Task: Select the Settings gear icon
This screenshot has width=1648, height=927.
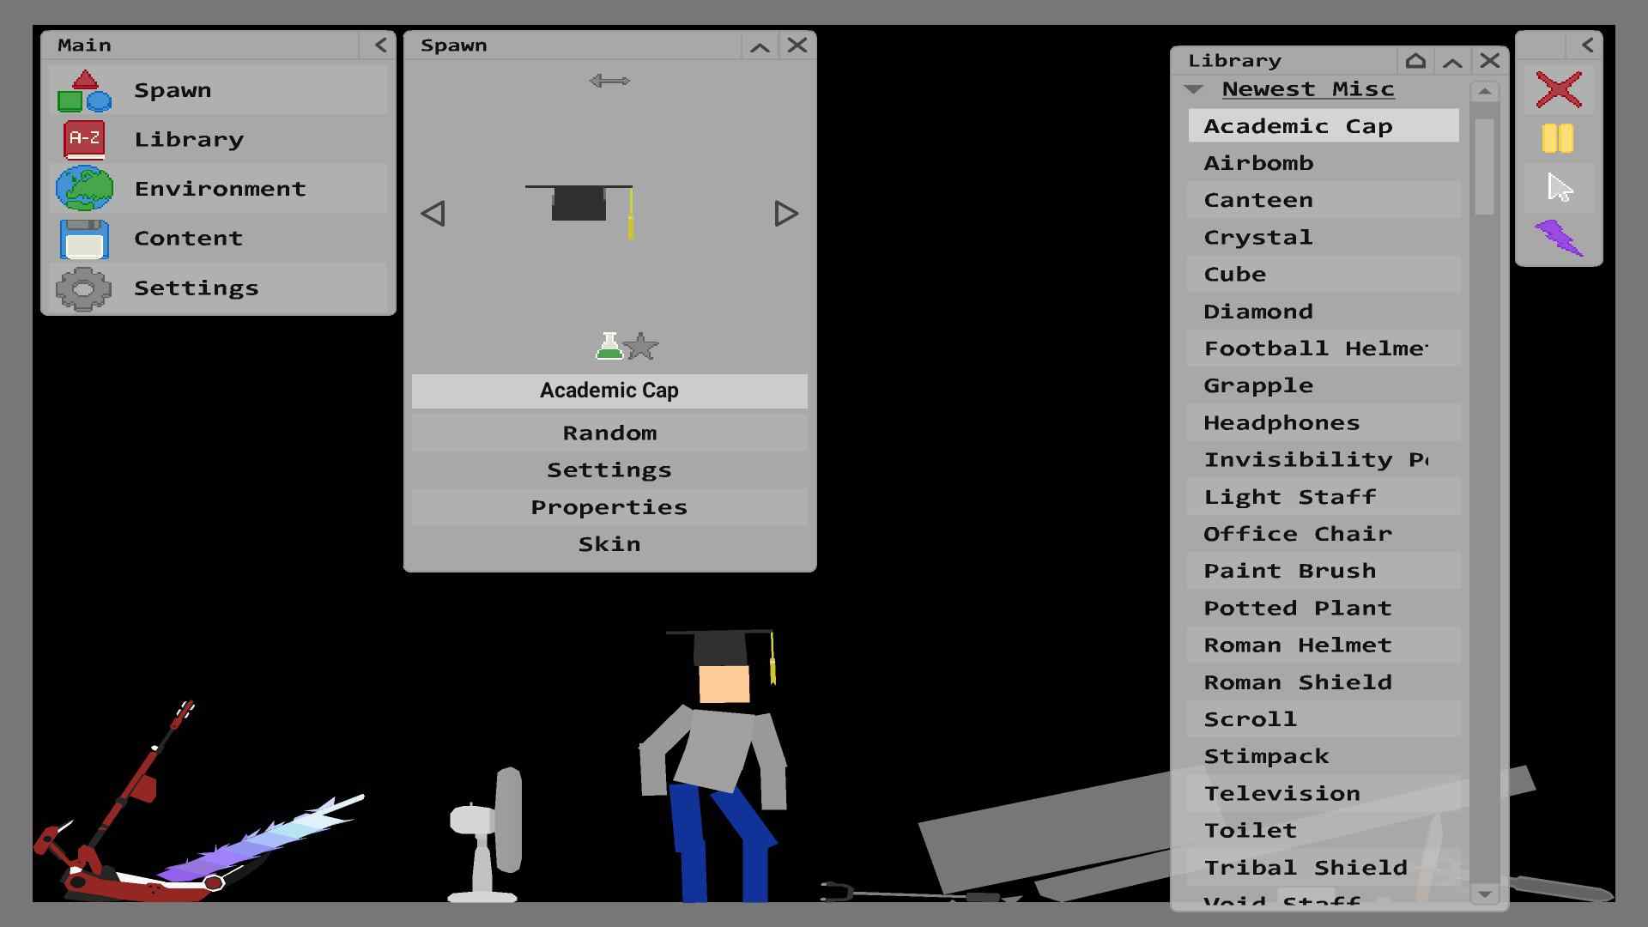Action: pos(84,287)
